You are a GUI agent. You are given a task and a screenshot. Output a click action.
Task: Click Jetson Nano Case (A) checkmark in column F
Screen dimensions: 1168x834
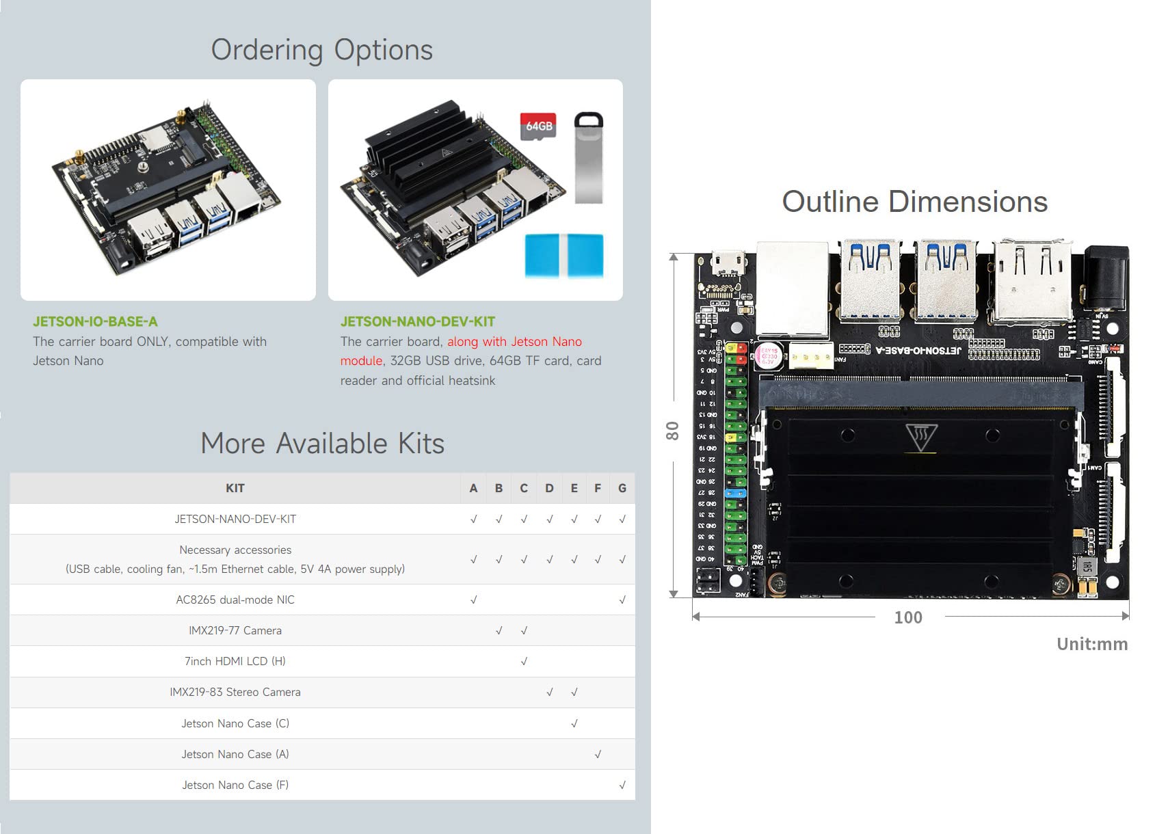pyautogui.click(x=598, y=754)
